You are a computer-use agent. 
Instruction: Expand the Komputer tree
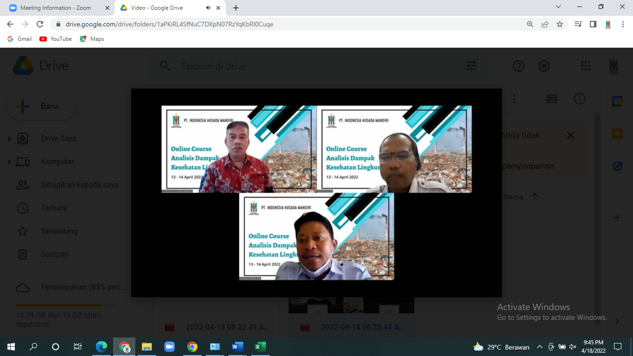(x=9, y=161)
